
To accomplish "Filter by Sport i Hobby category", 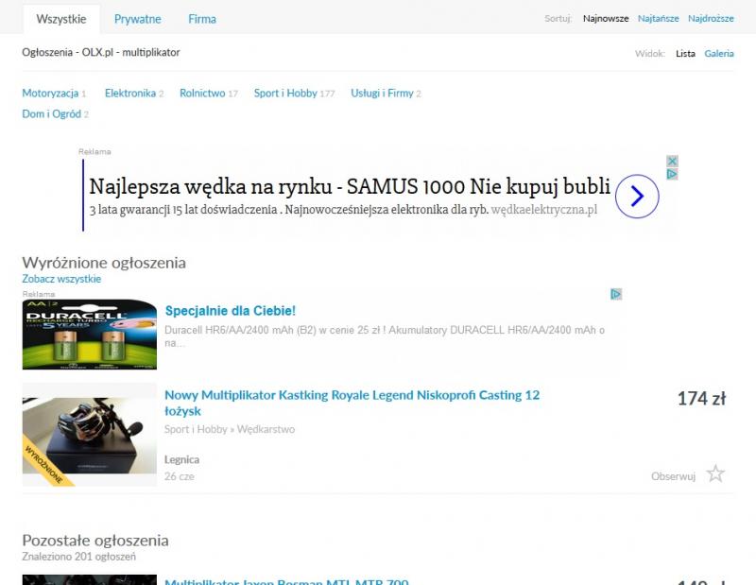I will click(285, 94).
